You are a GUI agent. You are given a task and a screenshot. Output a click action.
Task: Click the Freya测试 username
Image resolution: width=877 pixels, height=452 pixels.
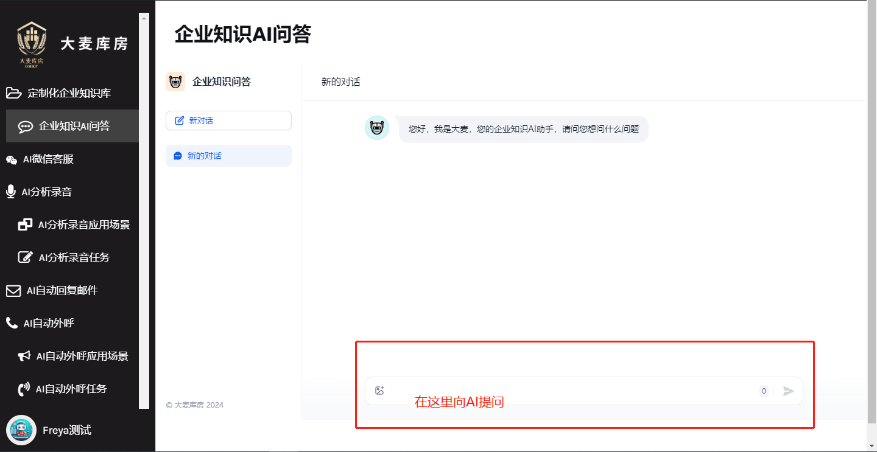click(x=67, y=430)
